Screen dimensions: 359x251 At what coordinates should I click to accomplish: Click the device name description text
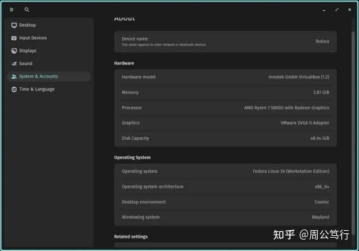(x=164, y=45)
